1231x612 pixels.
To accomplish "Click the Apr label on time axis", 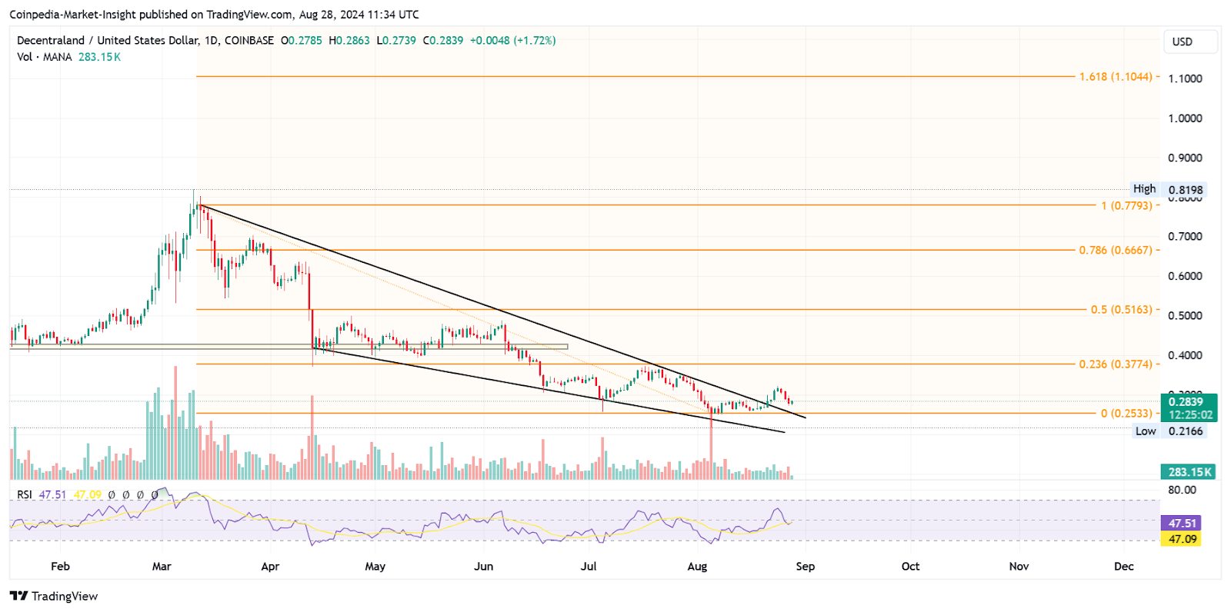I will pos(270,567).
